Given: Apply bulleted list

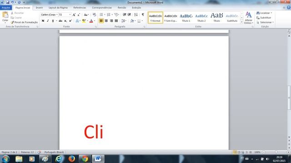Looking at the screenshot, I should click(101, 14).
